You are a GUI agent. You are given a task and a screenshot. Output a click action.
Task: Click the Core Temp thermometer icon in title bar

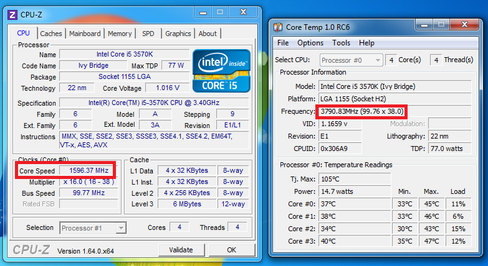(278, 27)
